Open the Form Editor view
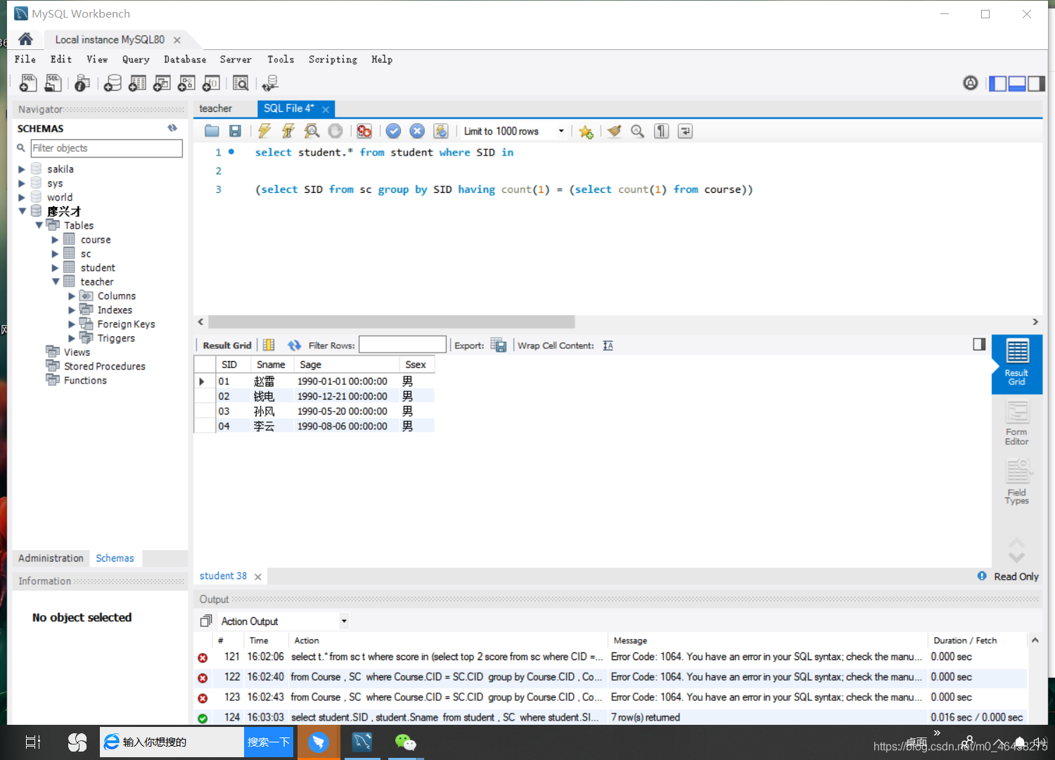This screenshot has width=1055, height=760. click(x=1017, y=423)
